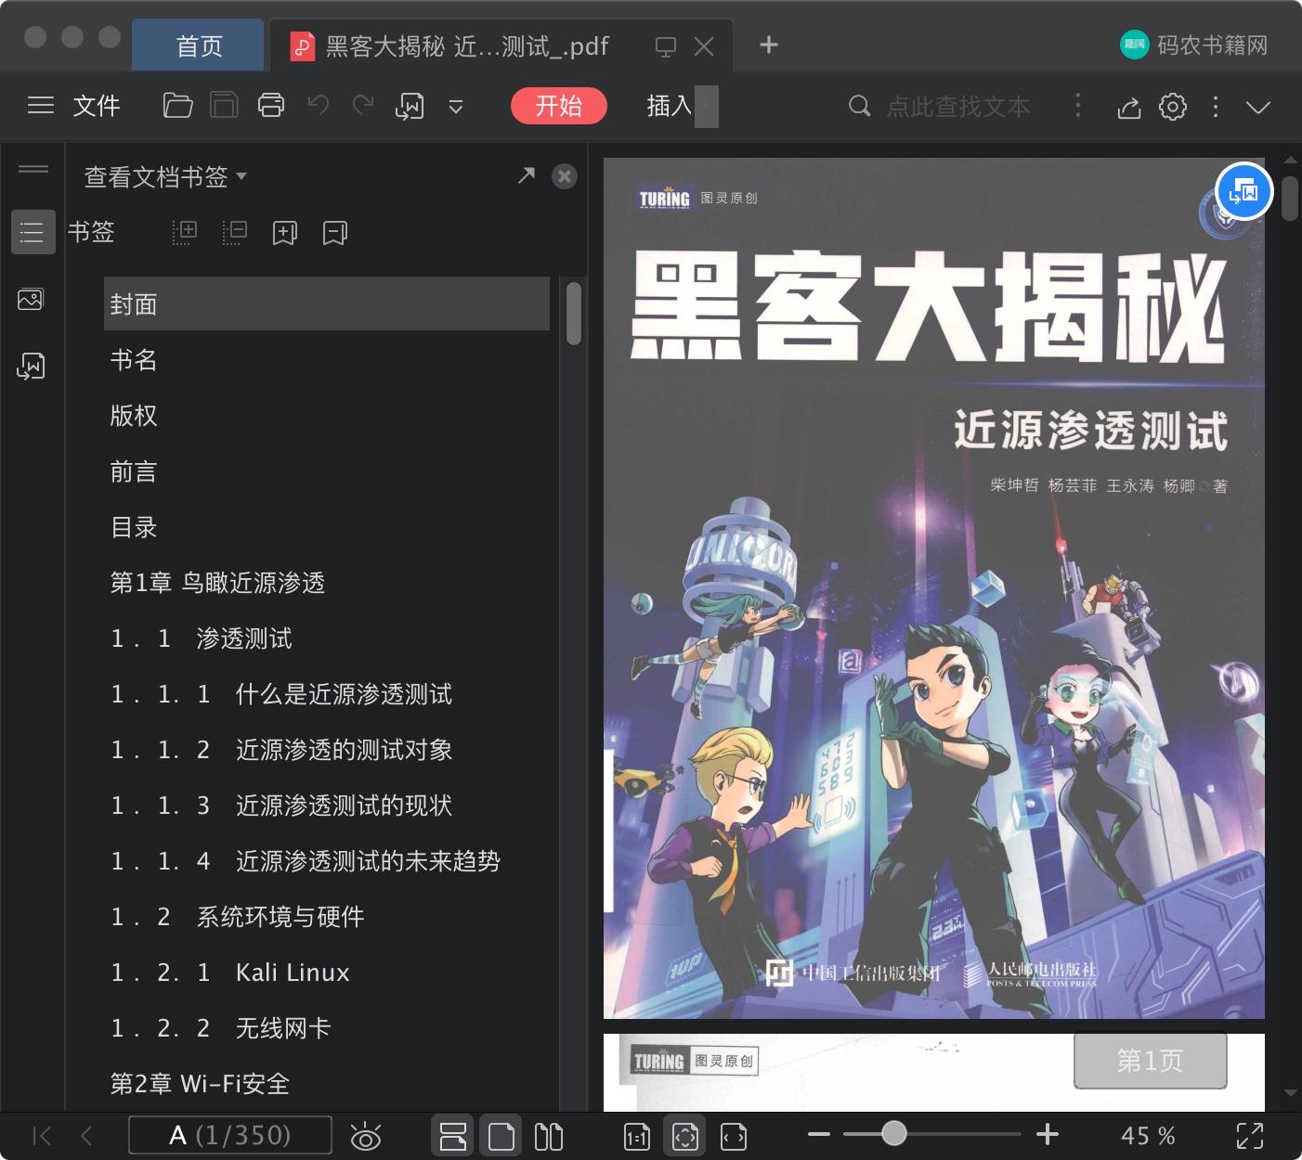Click the PDF to Word convert icon in toolbar
The image size is (1302, 1160).
tap(410, 107)
